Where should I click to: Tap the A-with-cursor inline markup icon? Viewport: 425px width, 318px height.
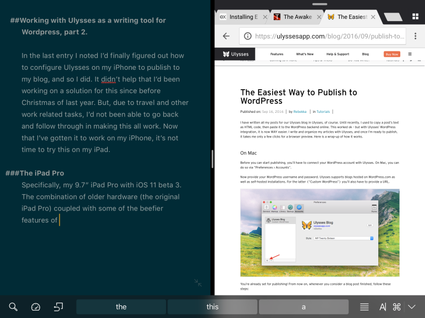(382, 307)
